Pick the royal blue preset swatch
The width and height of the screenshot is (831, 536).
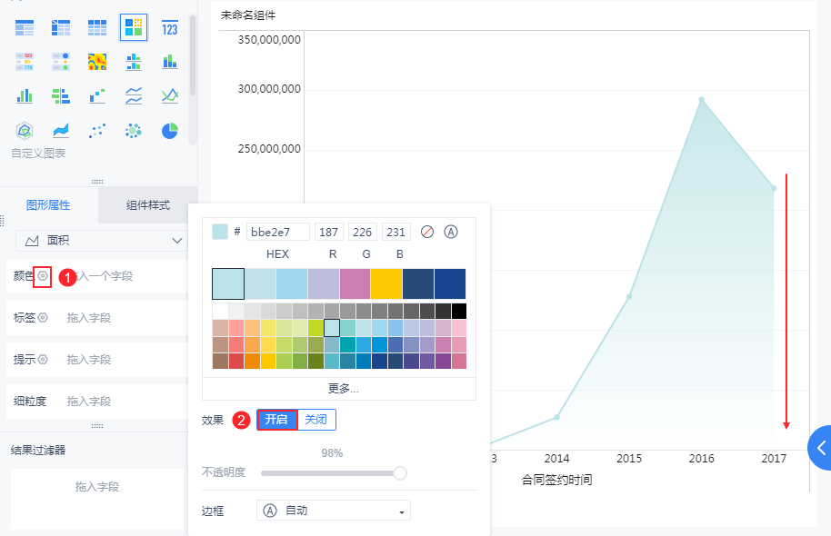(x=450, y=283)
